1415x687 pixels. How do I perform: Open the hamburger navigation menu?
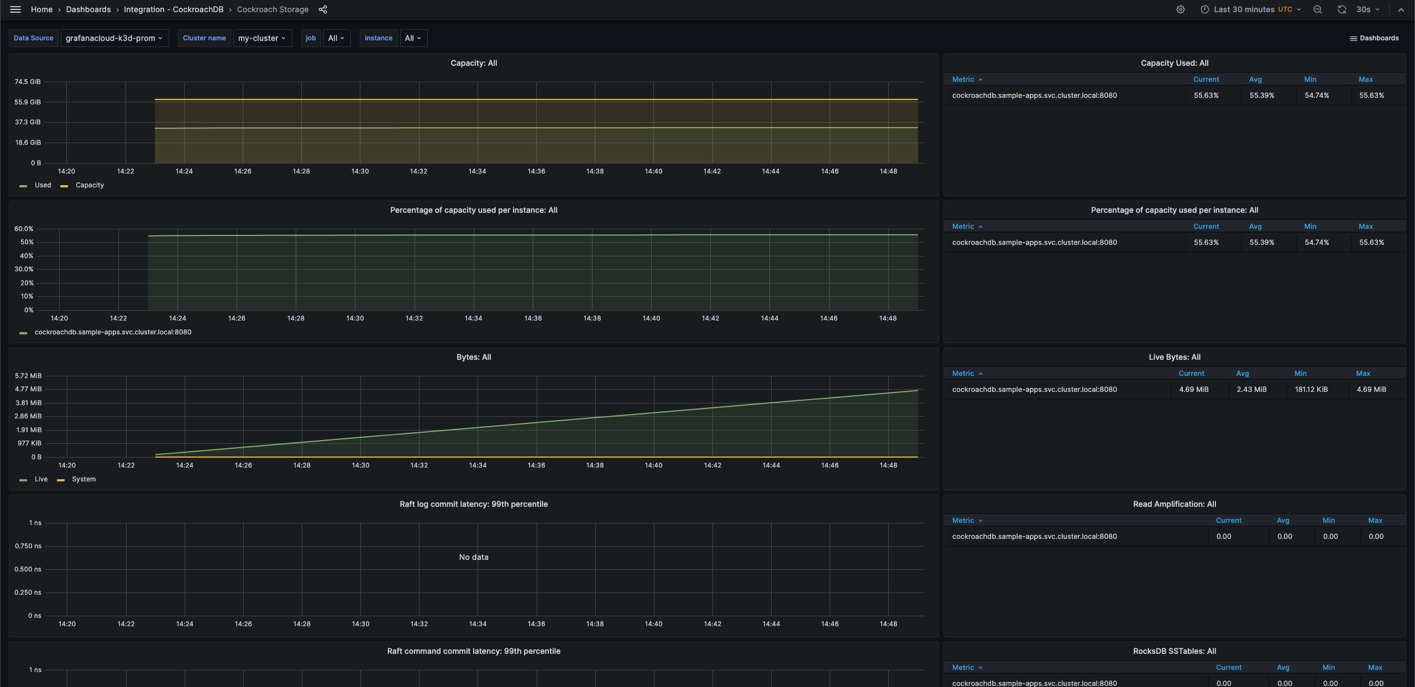[15, 9]
